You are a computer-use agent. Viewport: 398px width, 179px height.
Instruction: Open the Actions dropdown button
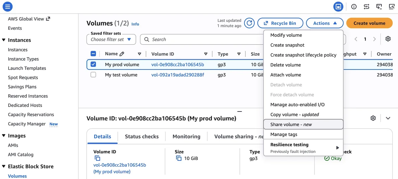325,23
